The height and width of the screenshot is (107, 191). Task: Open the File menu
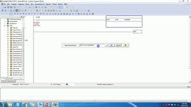[5, 4]
